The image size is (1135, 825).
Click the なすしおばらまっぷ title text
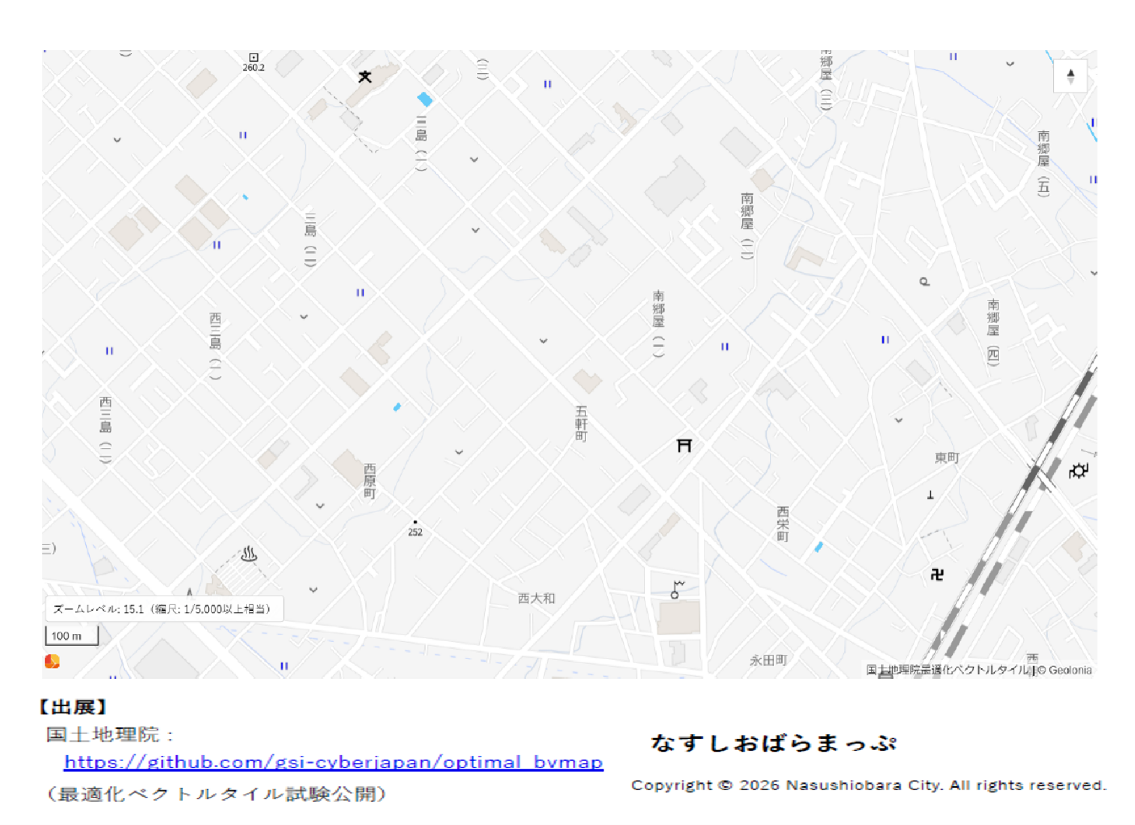(773, 743)
